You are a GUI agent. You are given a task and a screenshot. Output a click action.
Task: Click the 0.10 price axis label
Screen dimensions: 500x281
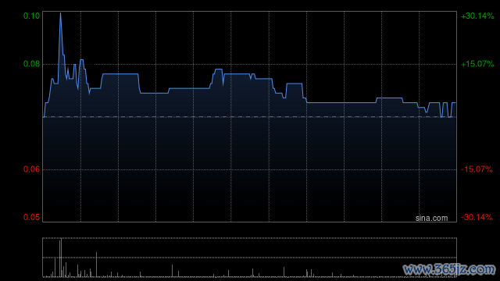pos(31,16)
